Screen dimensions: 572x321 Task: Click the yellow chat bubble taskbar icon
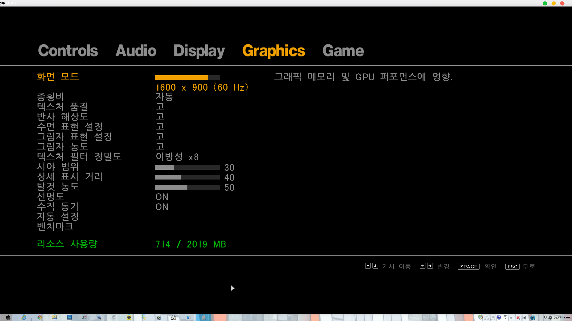point(129,317)
